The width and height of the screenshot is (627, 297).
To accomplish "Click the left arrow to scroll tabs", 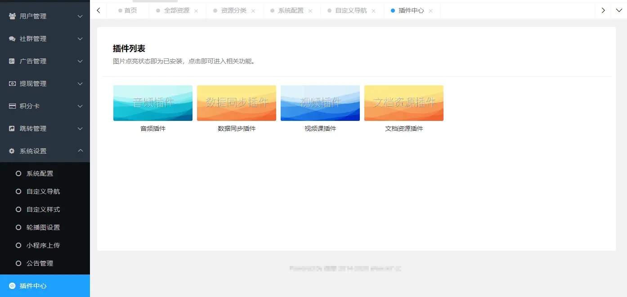I will (x=99, y=10).
